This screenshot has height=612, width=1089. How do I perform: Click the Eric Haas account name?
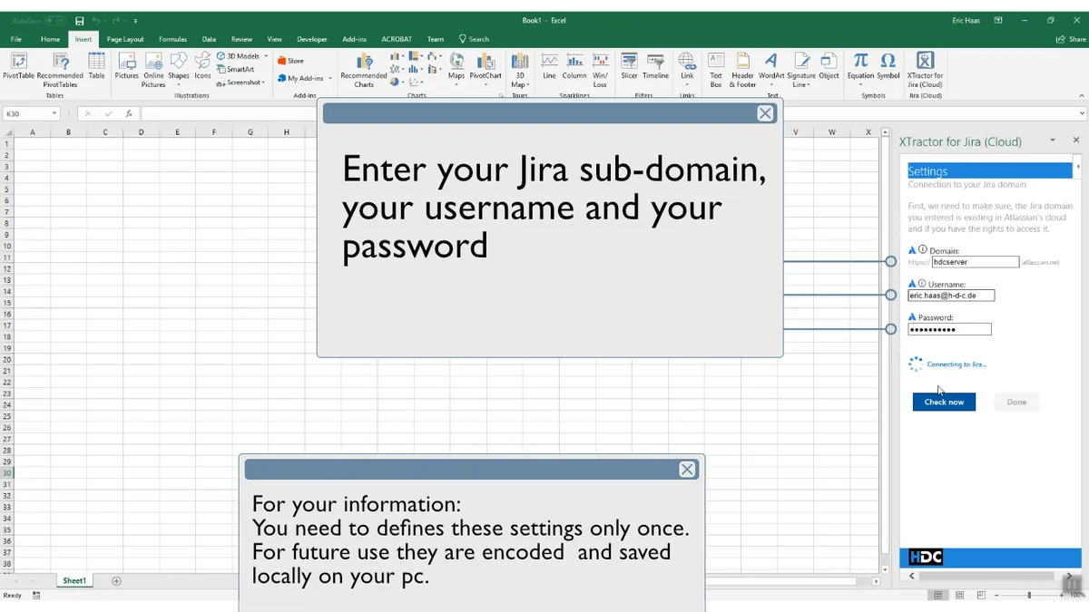click(x=966, y=21)
